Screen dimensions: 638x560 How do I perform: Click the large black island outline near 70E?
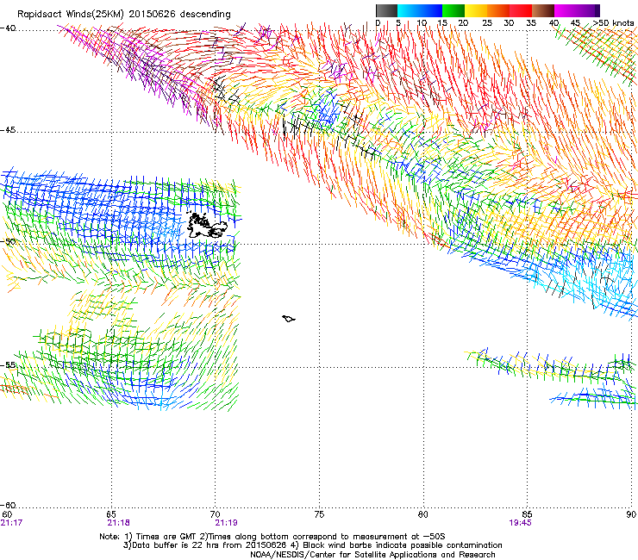(206, 226)
